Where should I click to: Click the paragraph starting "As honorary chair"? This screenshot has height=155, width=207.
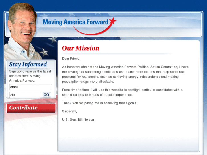(x=125, y=74)
